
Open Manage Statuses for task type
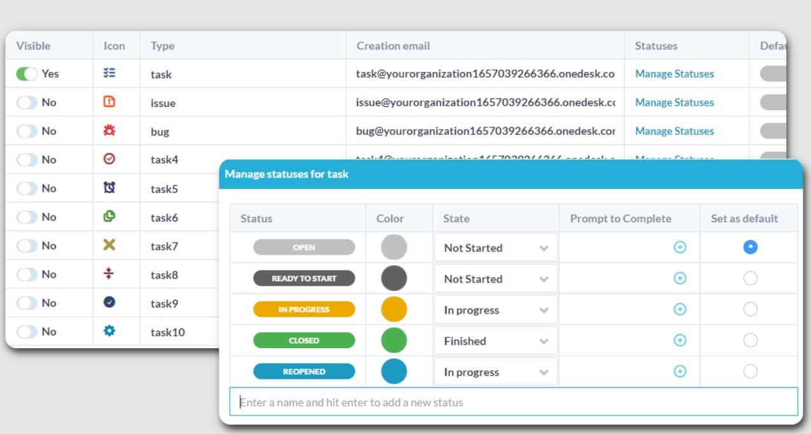click(x=674, y=74)
